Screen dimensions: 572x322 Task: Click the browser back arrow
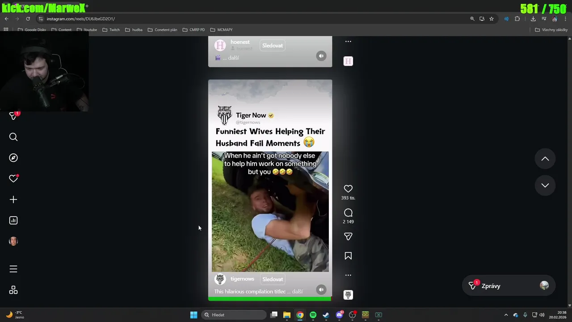[6, 19]
